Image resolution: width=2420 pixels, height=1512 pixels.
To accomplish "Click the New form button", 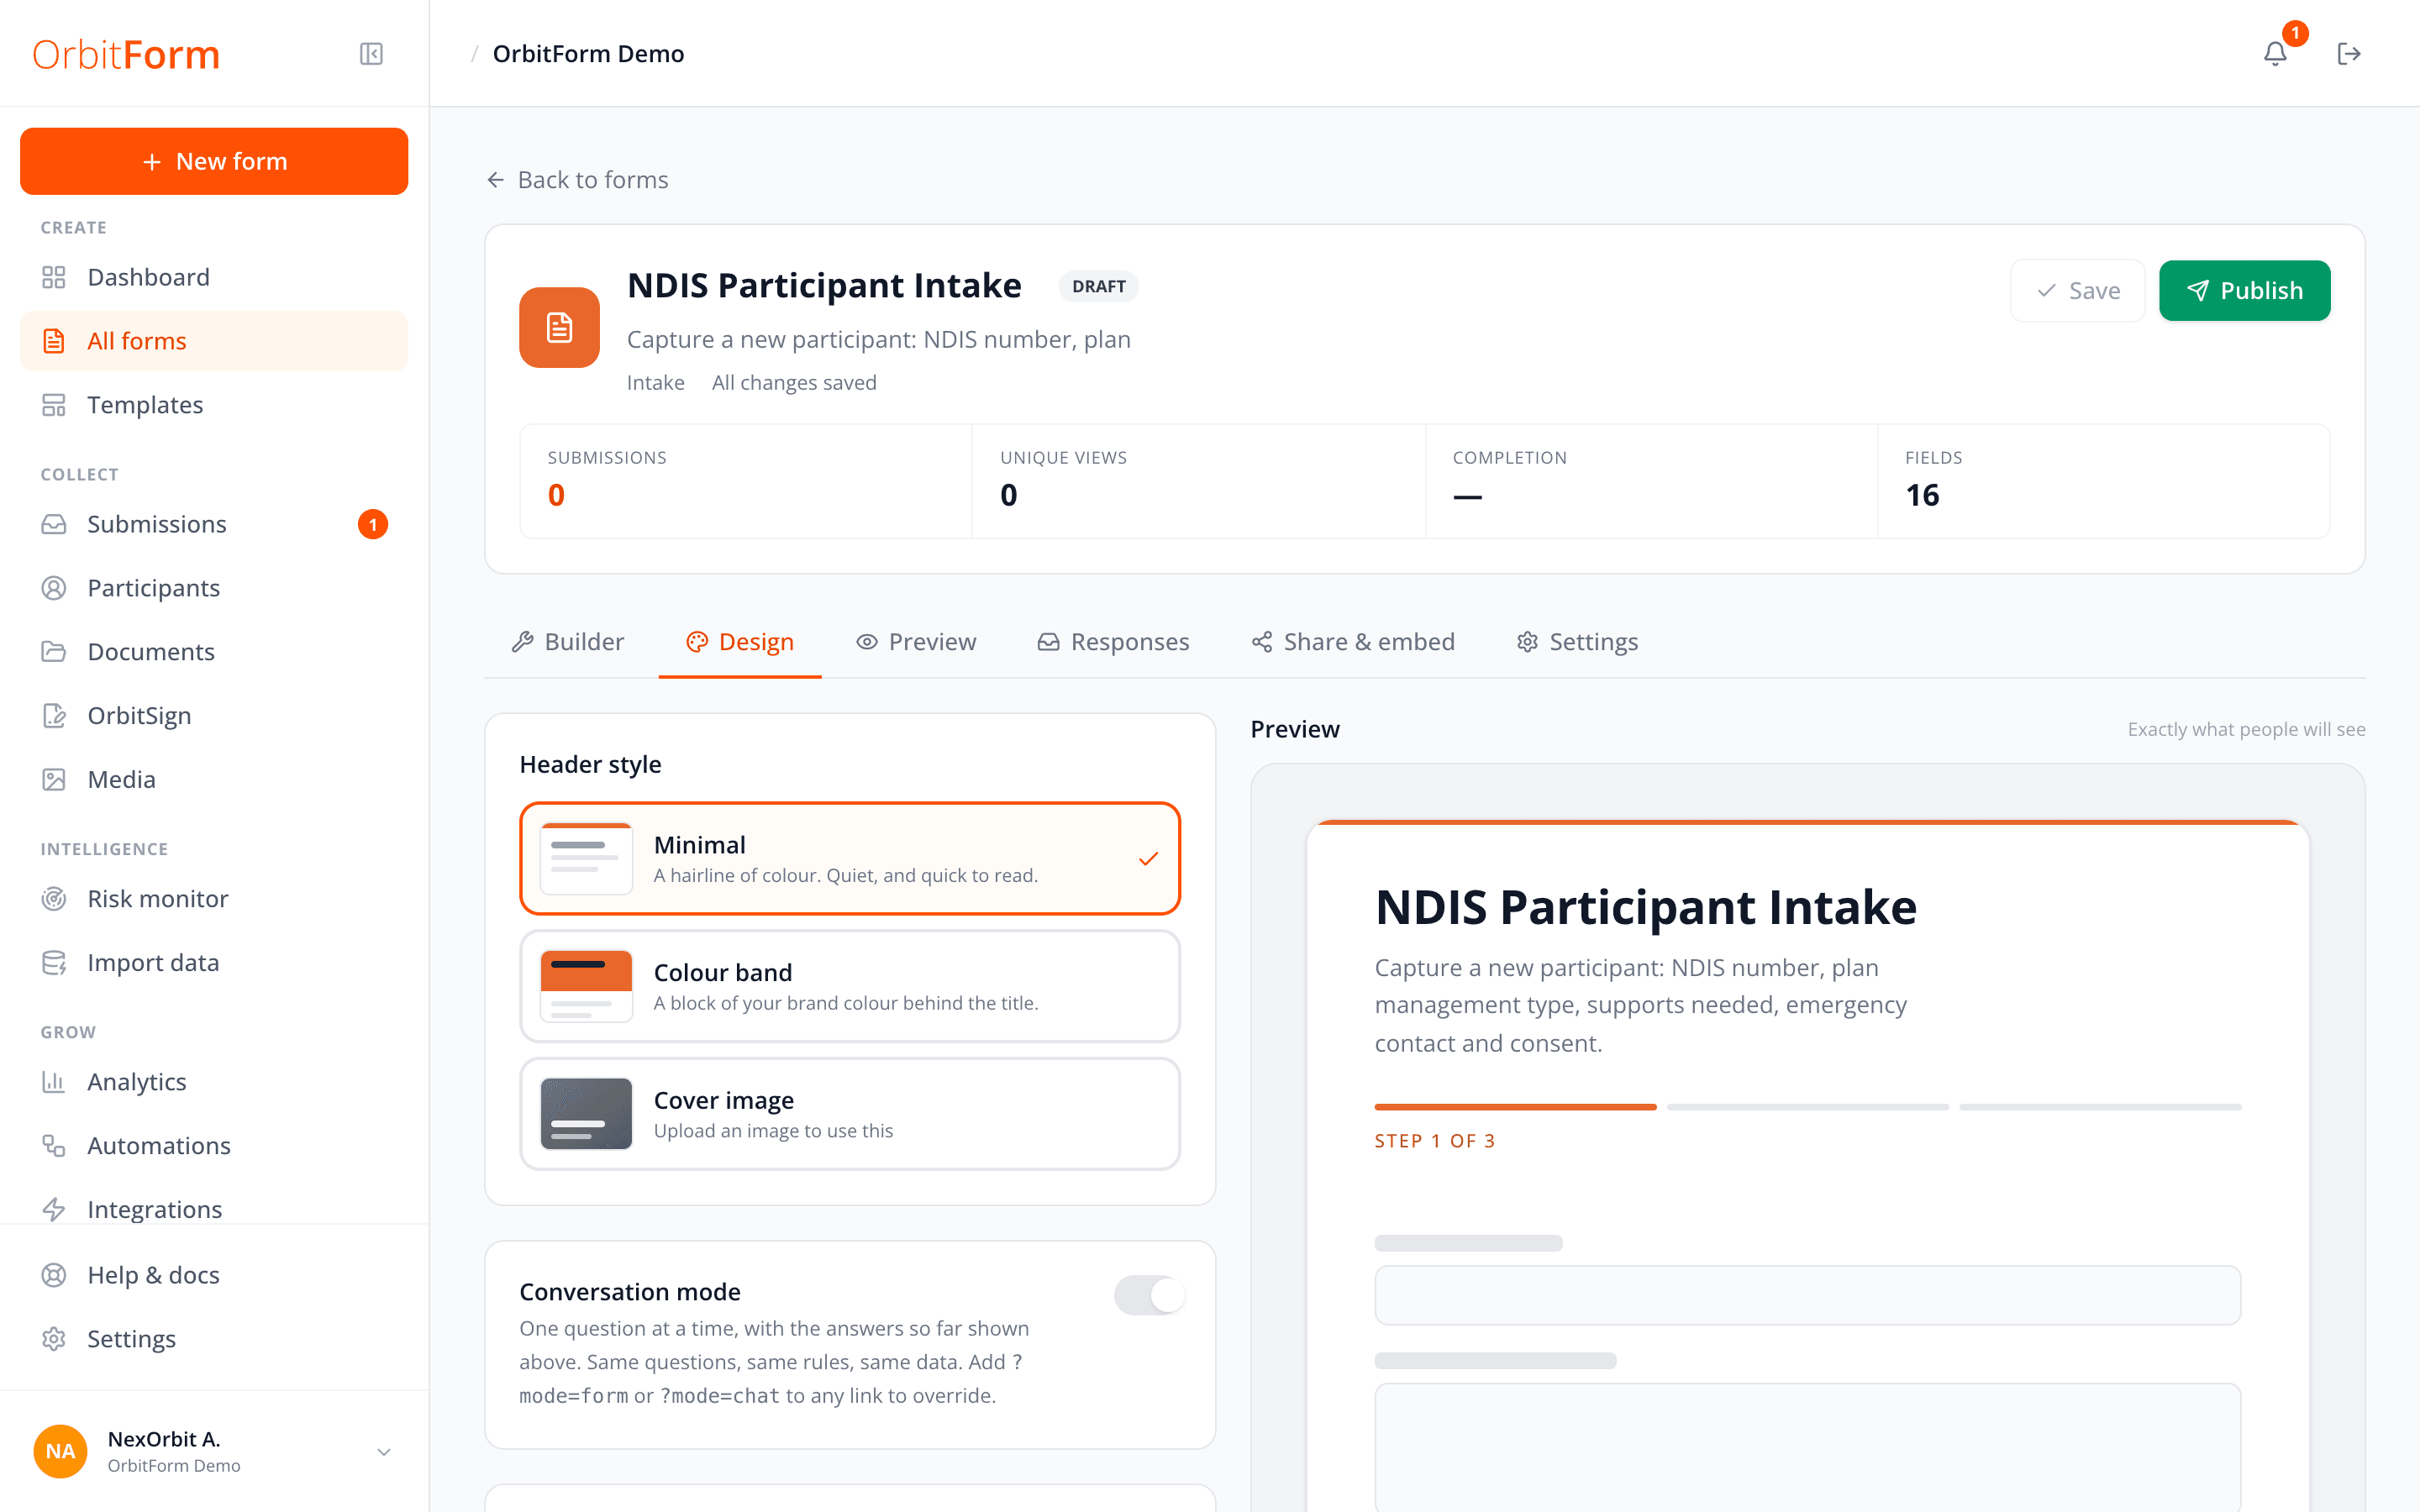I will tap(214, 161).
